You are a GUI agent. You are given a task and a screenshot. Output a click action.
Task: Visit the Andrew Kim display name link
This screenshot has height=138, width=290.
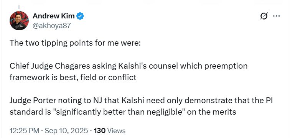click(x=54, y=16)
